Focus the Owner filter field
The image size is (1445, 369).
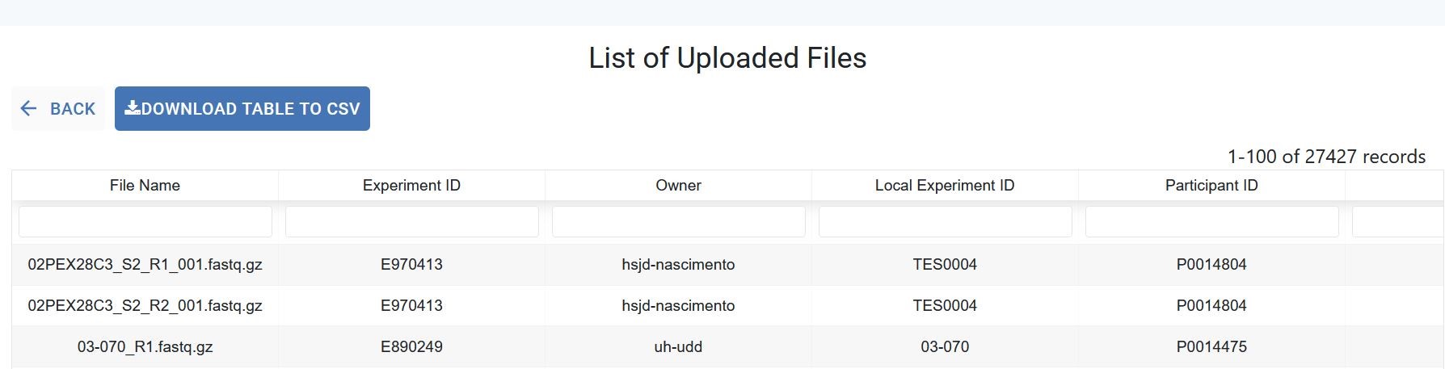[x=679, y=222]
